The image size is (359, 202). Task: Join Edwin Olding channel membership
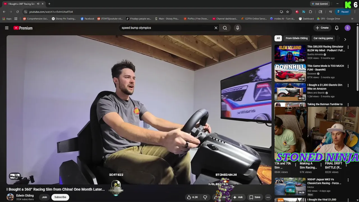point(44,197)
